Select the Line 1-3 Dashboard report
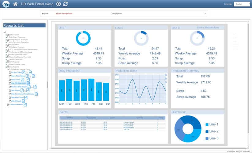This screenshot has width=252, height=153. 19,83
